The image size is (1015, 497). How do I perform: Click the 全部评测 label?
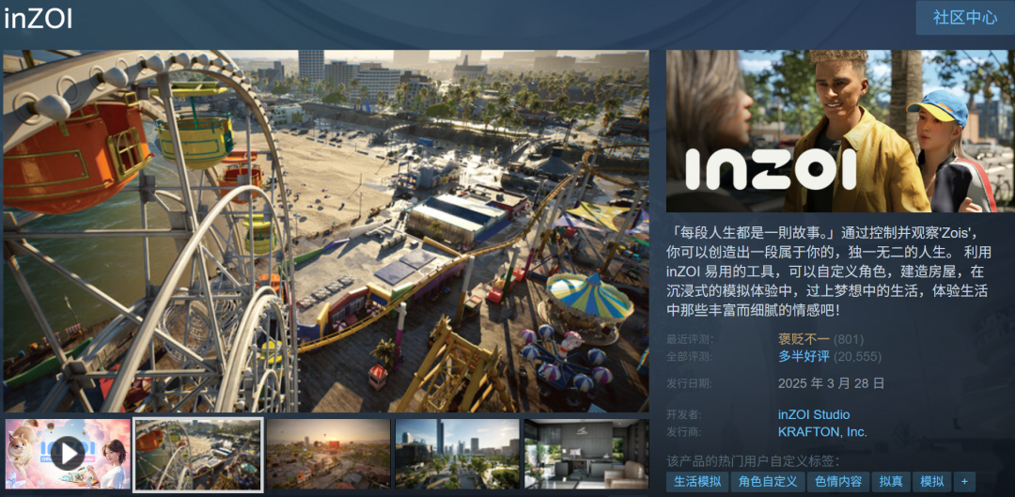tap(690, 357)
